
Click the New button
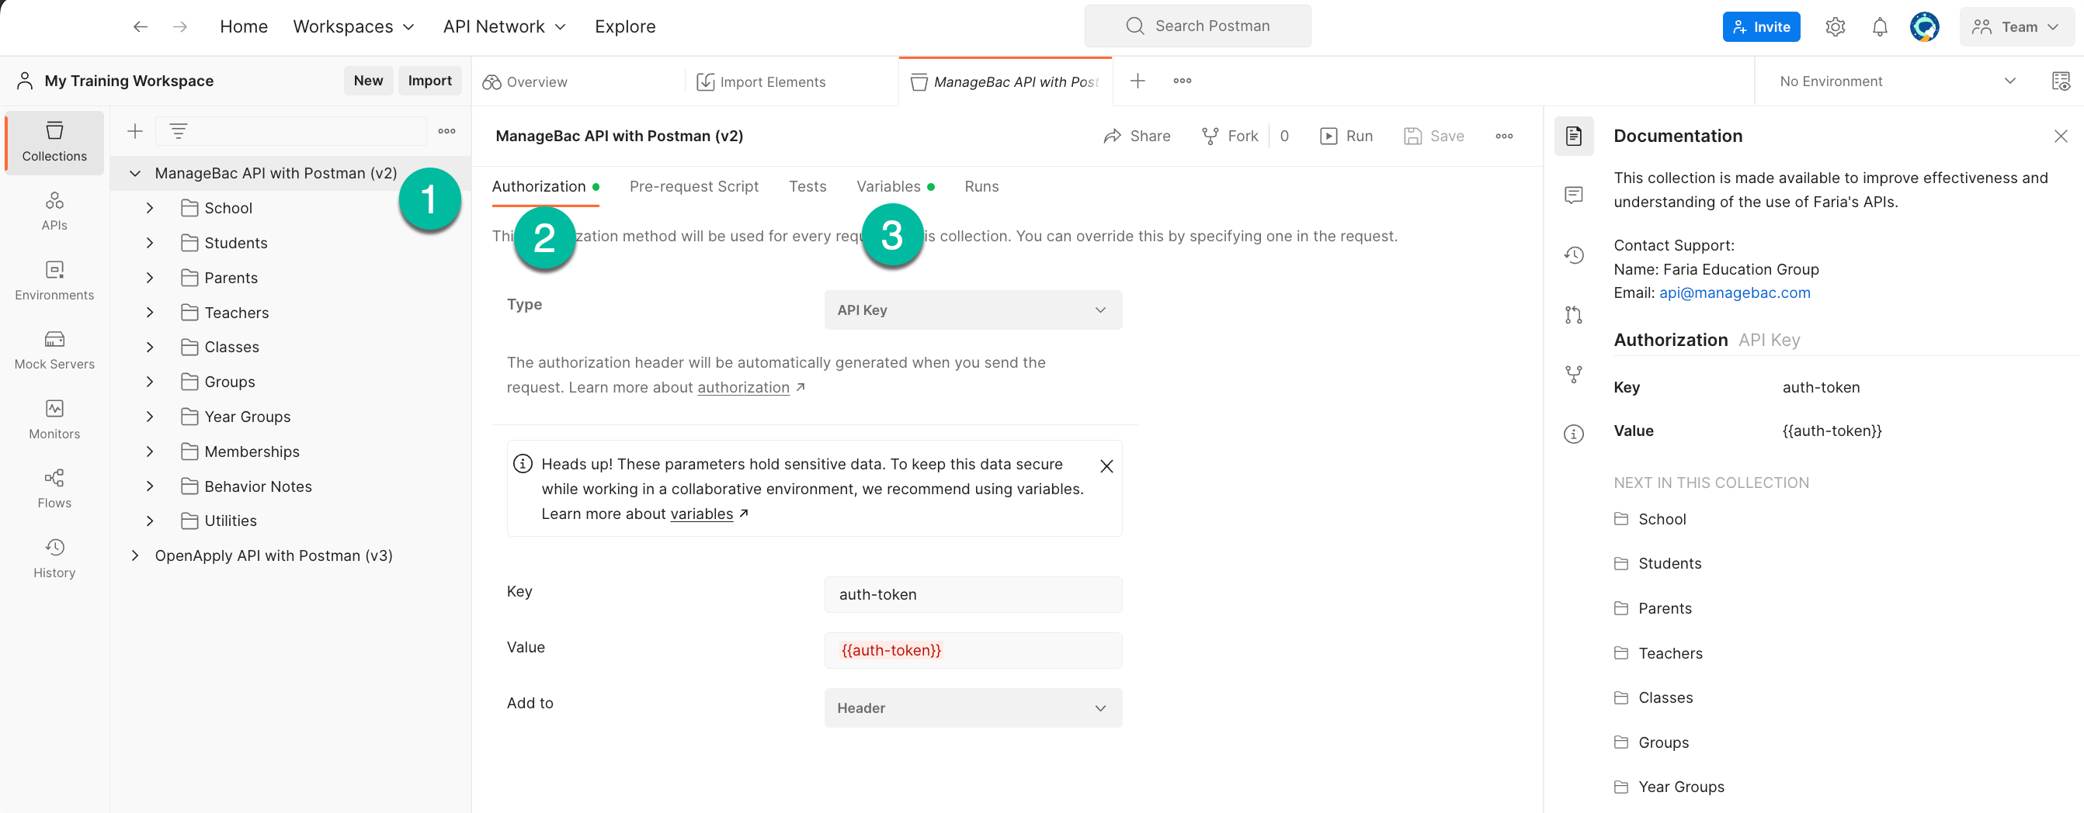(x=368, y=81)
